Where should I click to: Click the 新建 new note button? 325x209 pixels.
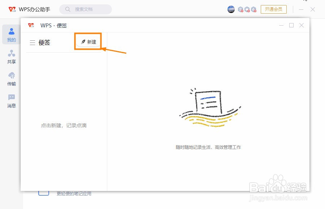88,42
